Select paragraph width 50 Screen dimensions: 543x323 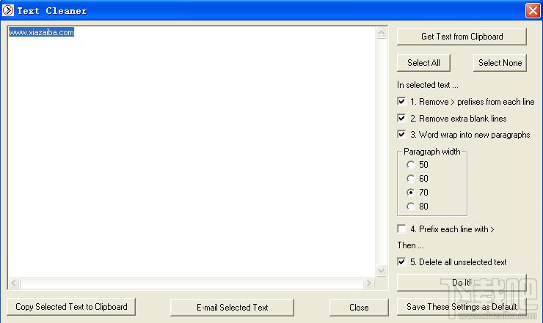411,165
